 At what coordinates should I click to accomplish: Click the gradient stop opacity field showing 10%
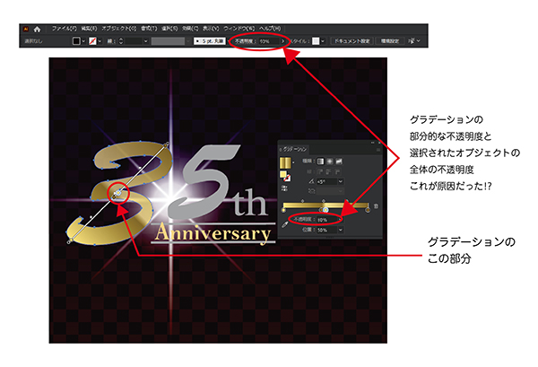coord(324,219)
